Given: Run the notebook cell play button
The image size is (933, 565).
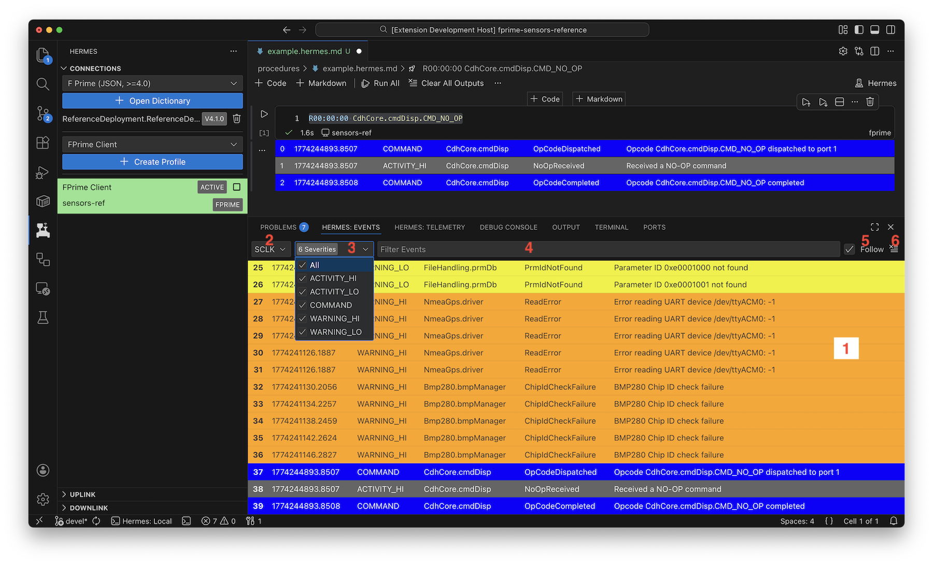Looking at the screenshot, I should pyautogui.click(x=264, y=114).
